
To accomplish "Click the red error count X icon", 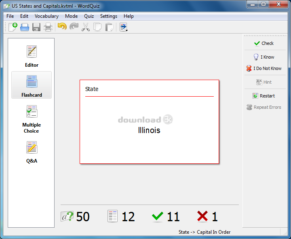I will (x=202, y=216).
